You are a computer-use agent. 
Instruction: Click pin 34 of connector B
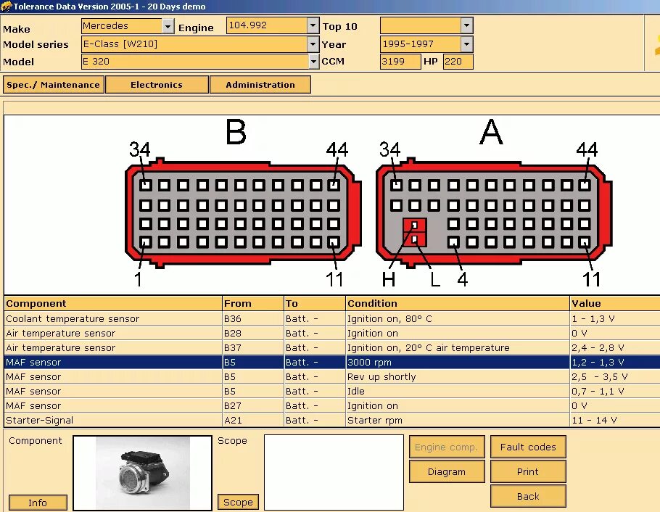pos(146,185)
